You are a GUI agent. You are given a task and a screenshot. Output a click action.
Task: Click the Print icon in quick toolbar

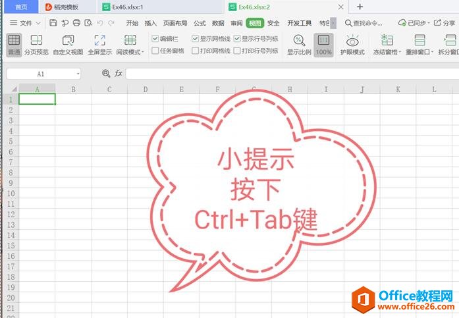point(76,23)
